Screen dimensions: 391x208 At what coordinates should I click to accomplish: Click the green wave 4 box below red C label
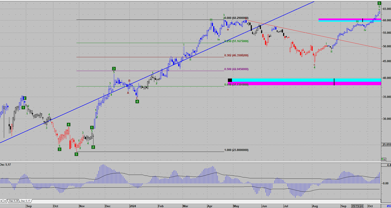coord(137,101)
